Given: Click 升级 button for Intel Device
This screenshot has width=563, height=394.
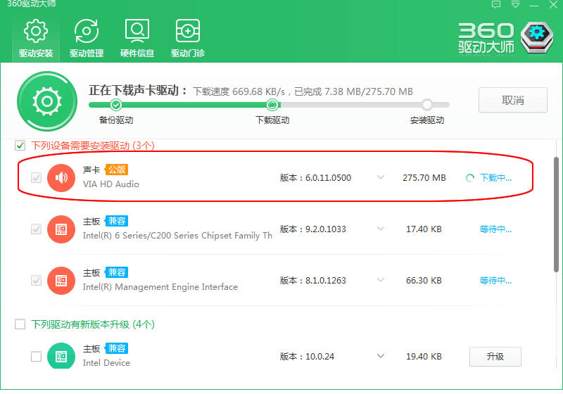Looking at the screenshot, I should point(495,356).
